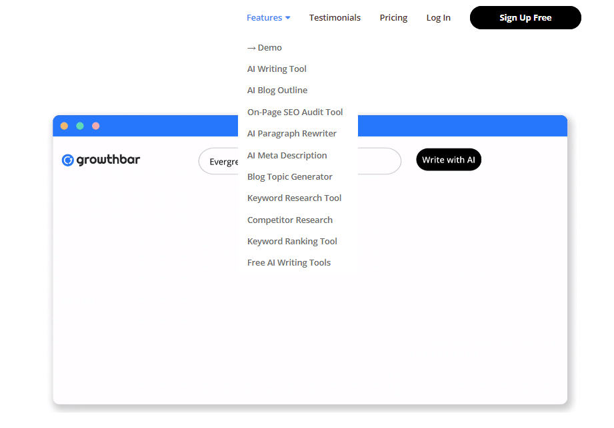Click the growthbar logo icon
614x428 pixels.
(x=68, y=160)
